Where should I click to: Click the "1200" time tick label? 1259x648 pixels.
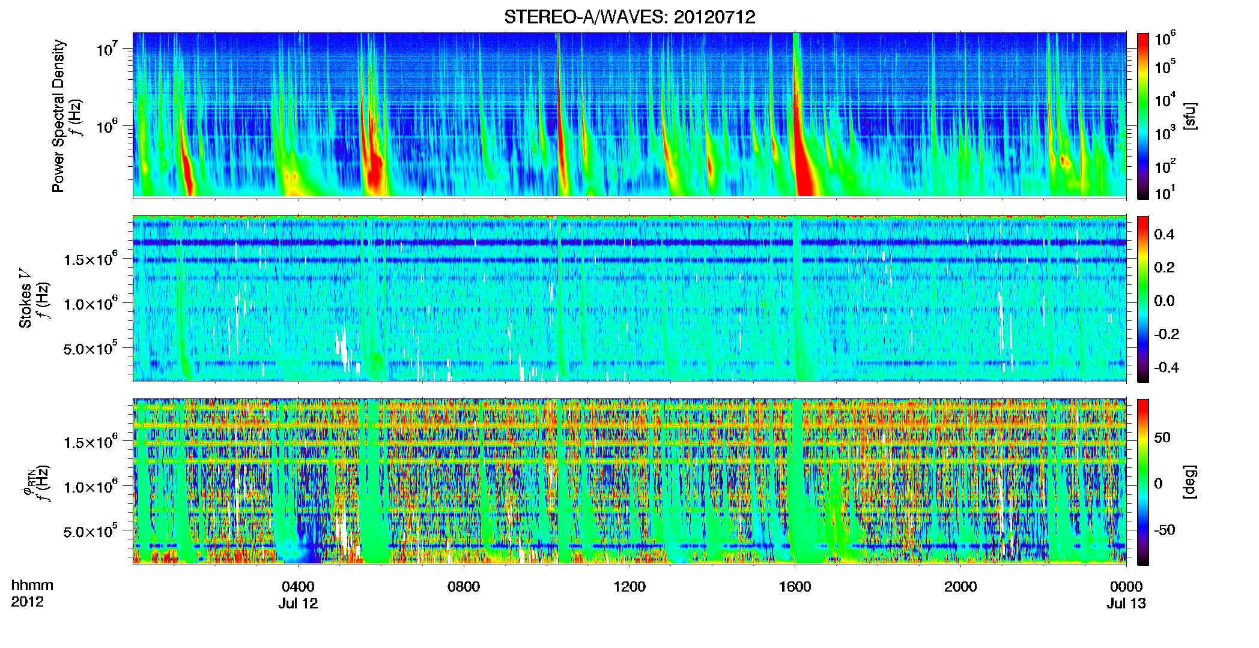[629, 586]
